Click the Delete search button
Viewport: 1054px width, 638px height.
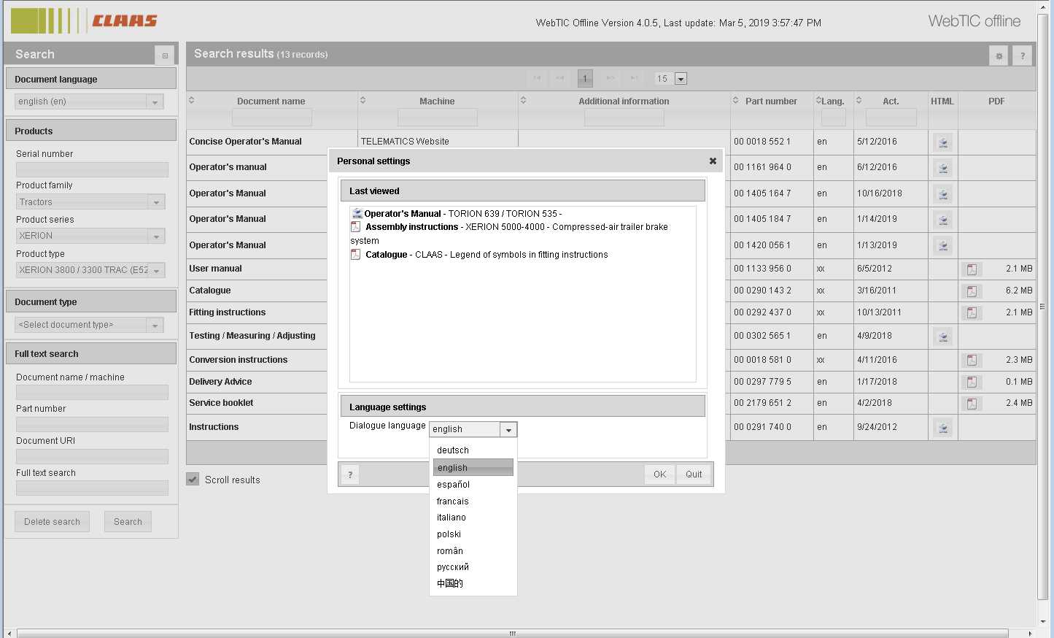52,522
